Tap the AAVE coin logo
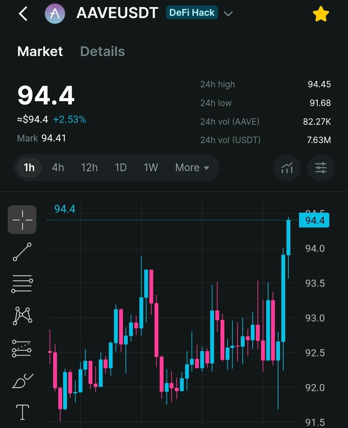 coord(55,14)
